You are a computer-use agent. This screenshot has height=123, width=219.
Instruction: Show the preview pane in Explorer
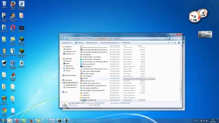coord(175,42)
